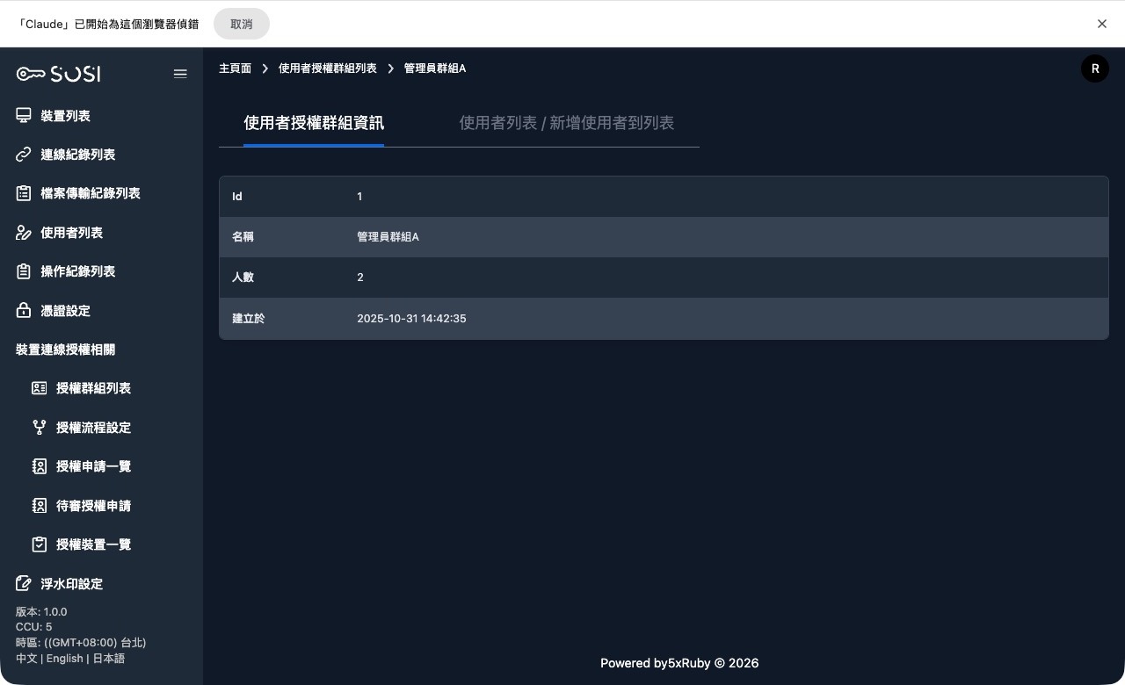Click the pencil icon beside 浮水印設定

[x=24, y=584]
